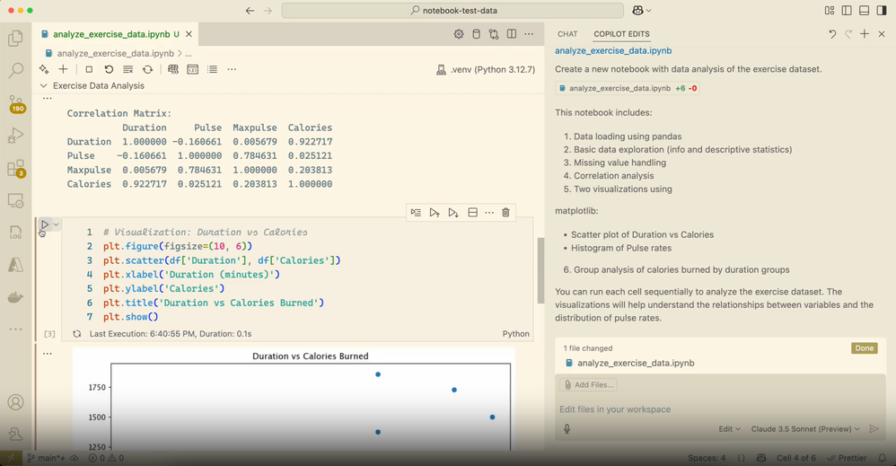Open the Data Viewer table icon
Viewport: 896px width, 466px height.
(x=173, y=69)
